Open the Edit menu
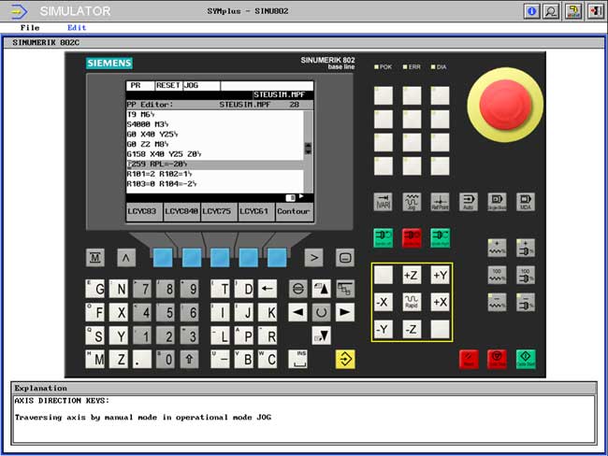This screenshot has height=456, width=608. coord(77,28)
